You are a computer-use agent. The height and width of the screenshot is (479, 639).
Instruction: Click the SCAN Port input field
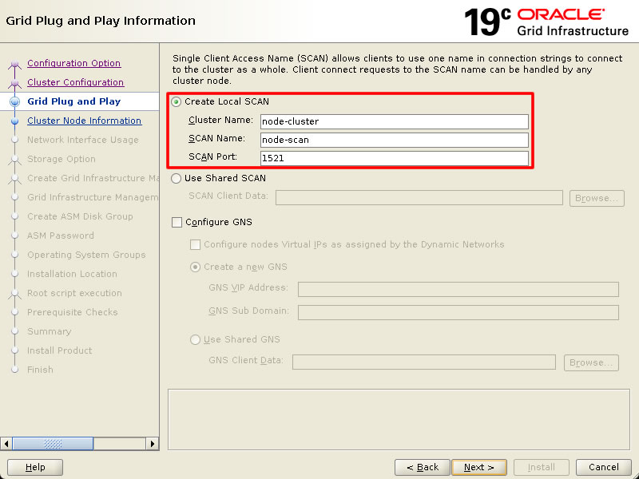[x=394, y=158]
